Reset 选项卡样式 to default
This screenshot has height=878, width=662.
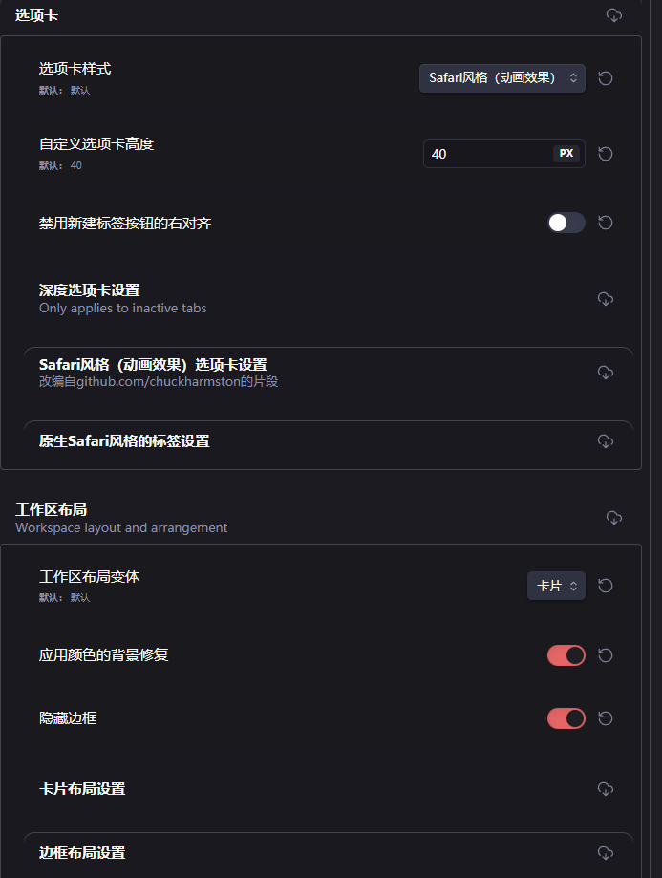point(605,78)
